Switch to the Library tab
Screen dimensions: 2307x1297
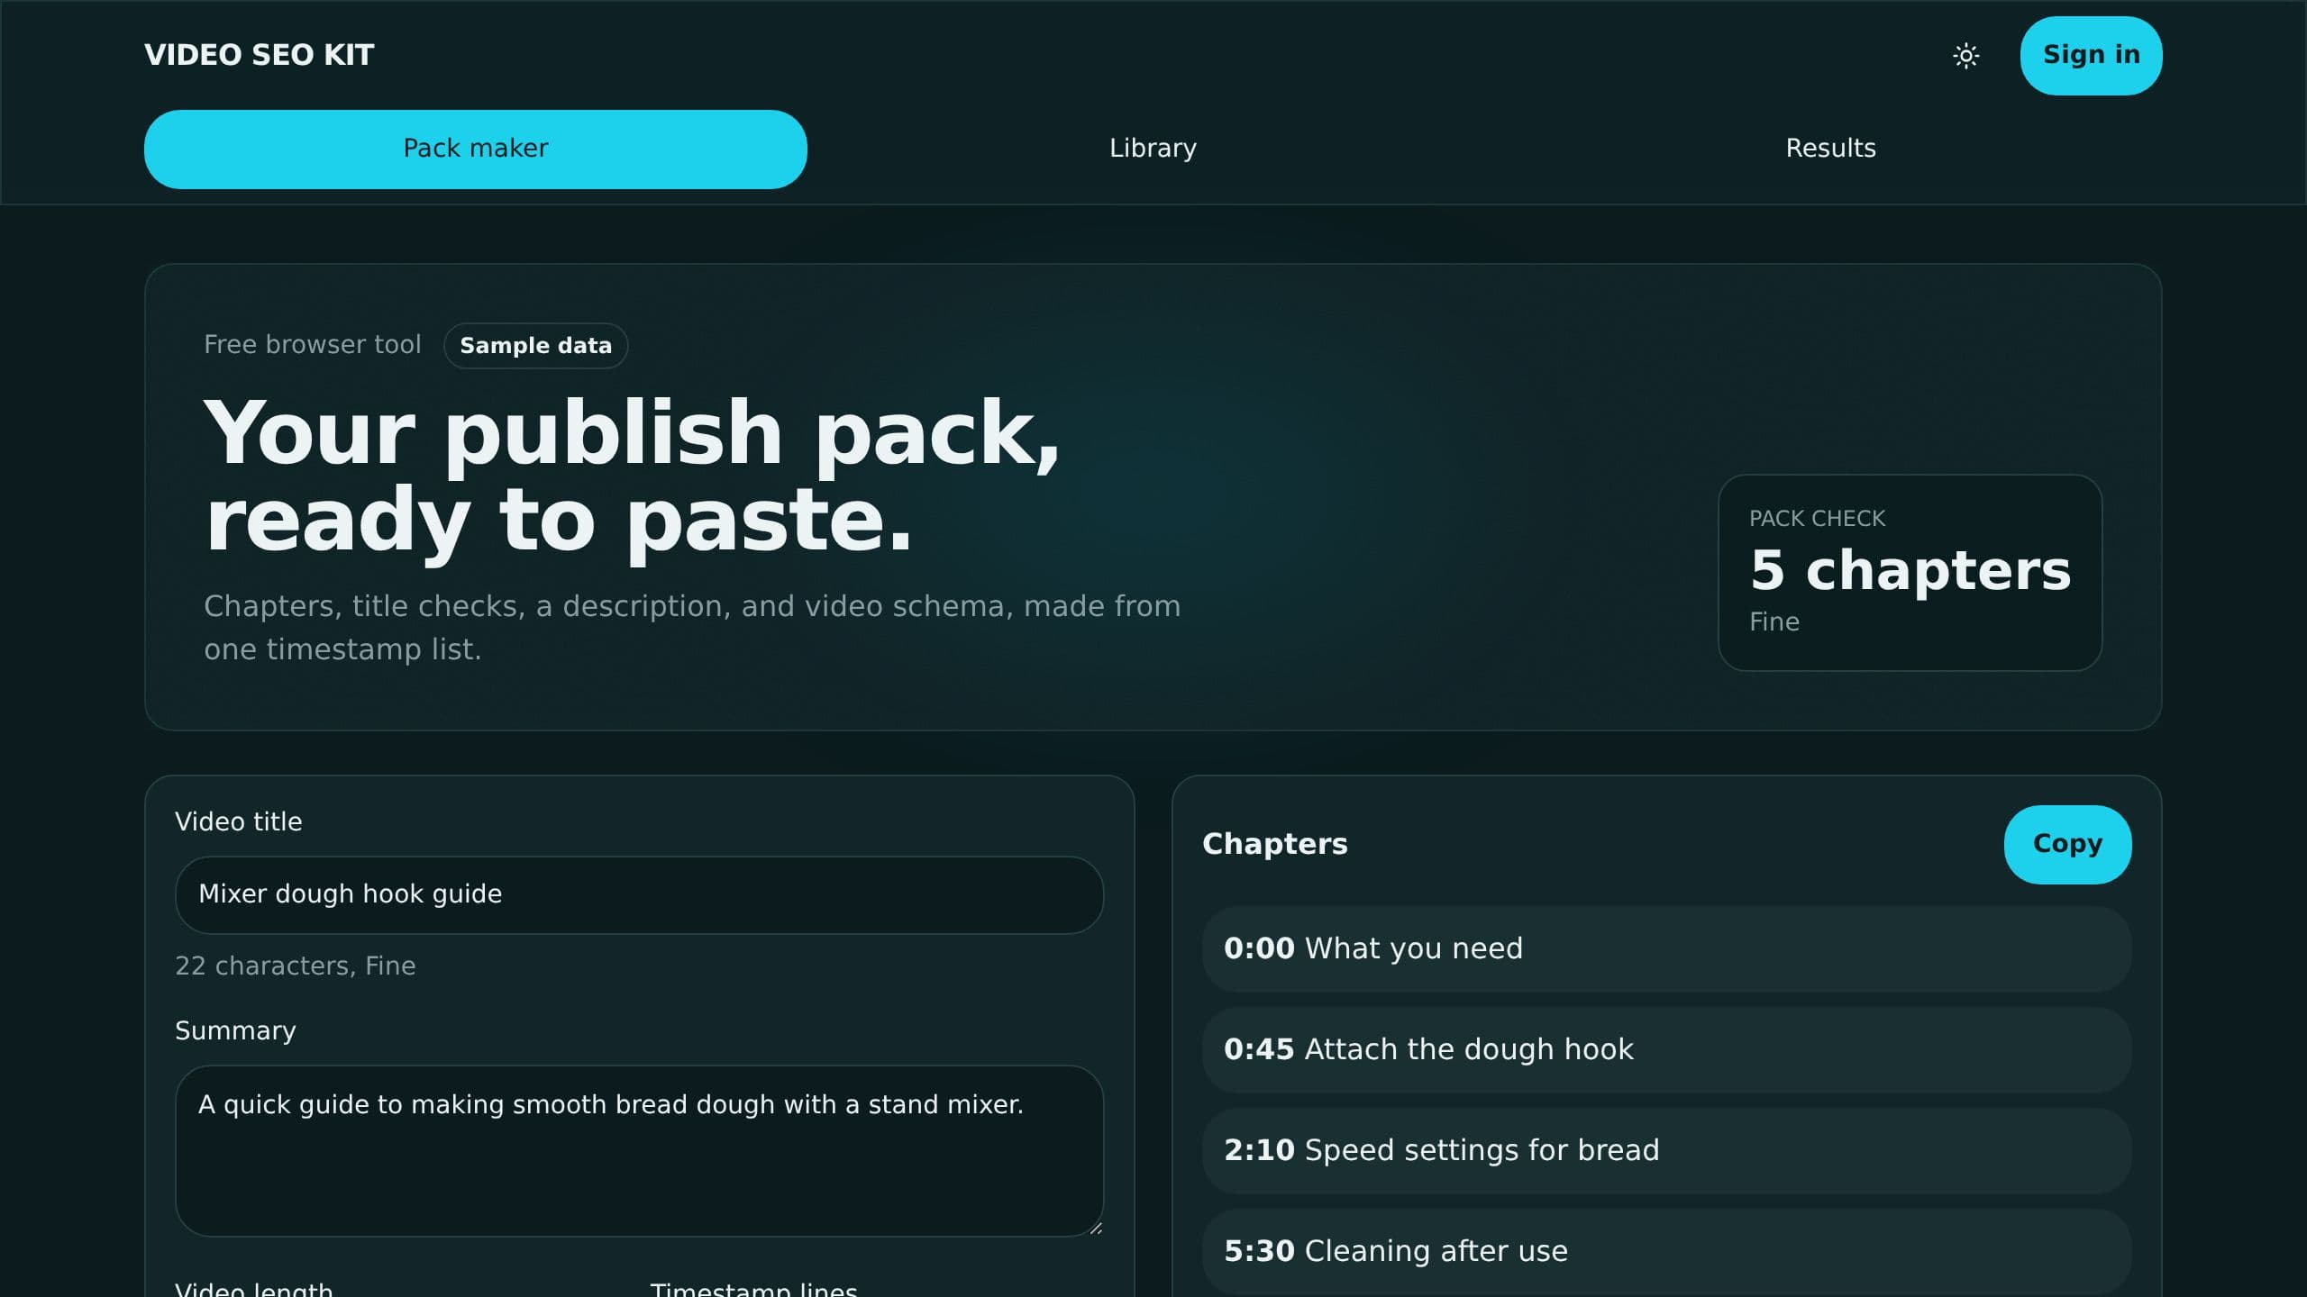pos(1153,150)
